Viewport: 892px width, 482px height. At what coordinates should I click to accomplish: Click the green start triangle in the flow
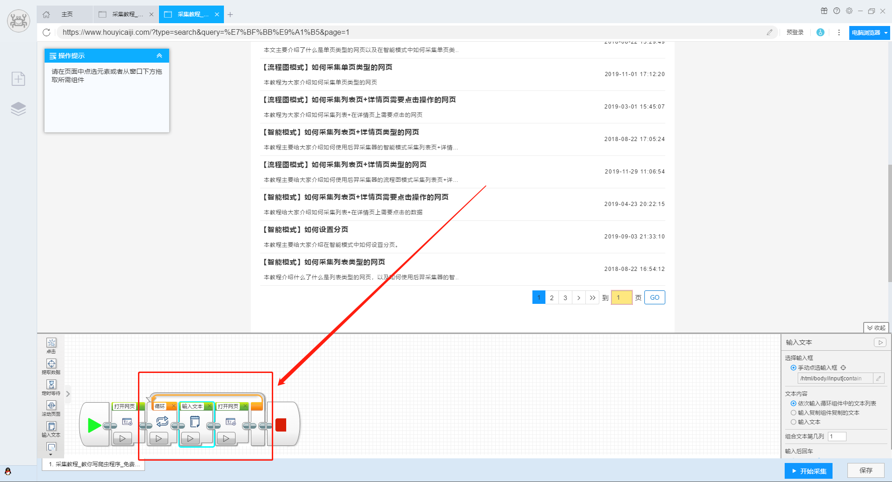click(94, 425)
